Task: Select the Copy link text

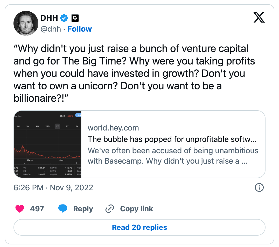Action: click(x=136, y=209)
